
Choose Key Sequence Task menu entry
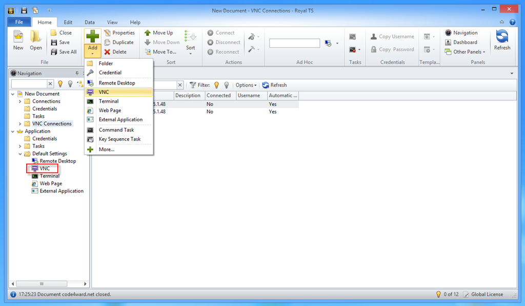[x=119, y=139]
